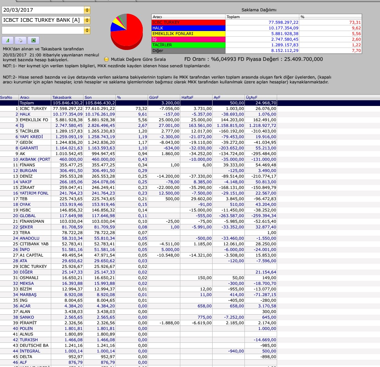Sort by the AyF column header
Screen dimensions: 380x367
228,97
